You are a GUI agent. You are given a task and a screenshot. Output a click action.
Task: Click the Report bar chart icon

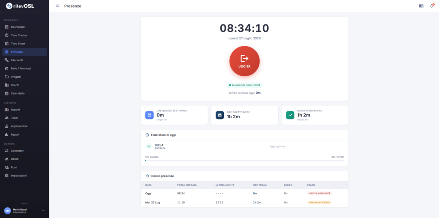pos(7,134)
